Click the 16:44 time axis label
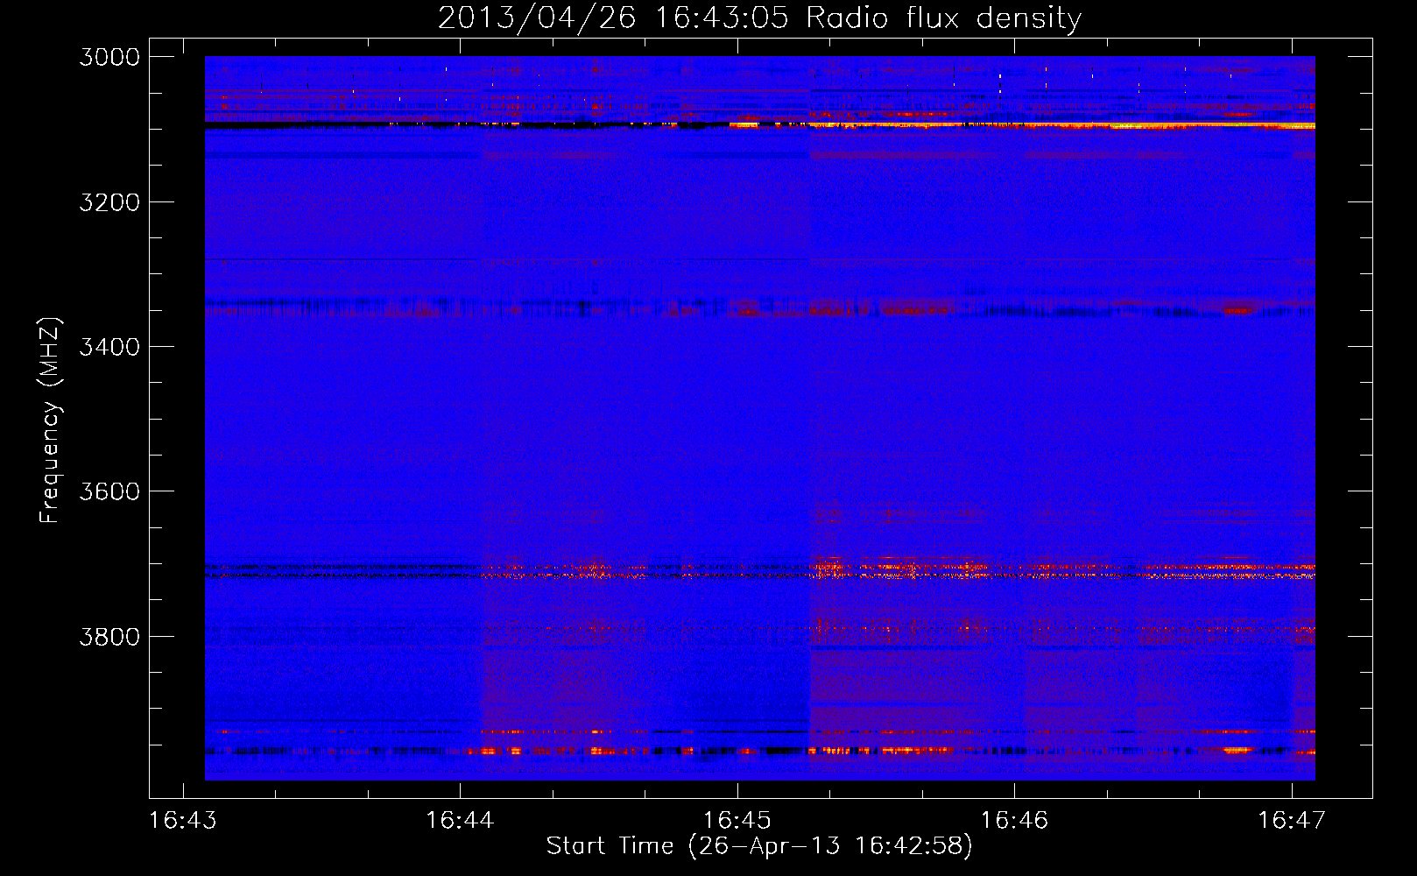Screen dimensions: 1417x876 [x=460, y=820]
